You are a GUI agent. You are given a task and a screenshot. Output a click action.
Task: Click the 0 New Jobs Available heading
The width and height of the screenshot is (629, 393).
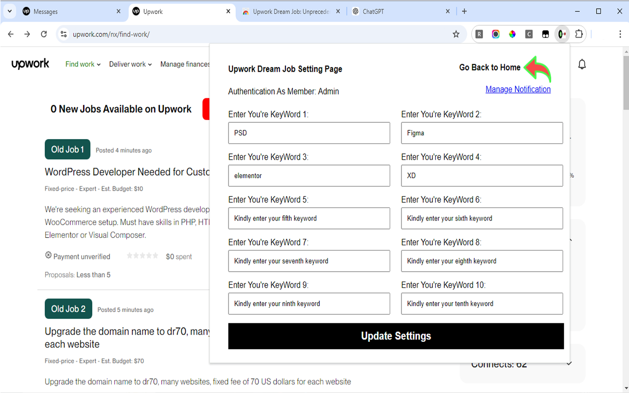pos(121,109)
